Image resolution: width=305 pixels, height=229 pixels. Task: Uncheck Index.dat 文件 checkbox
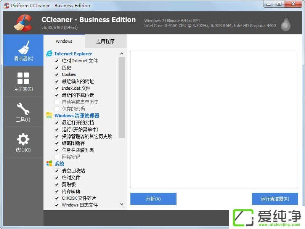[57, 89]
